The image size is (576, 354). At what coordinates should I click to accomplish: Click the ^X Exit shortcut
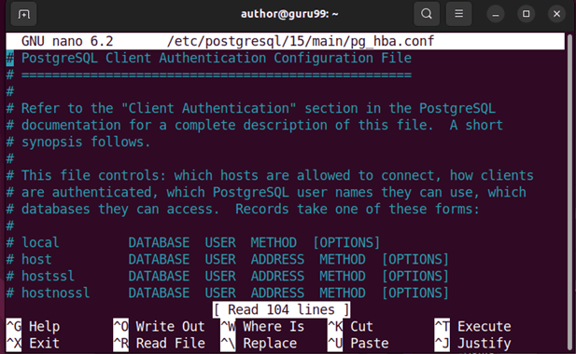click(33, 344)
